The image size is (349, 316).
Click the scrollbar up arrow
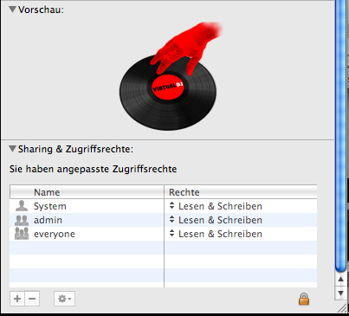(x=340, y=279)
